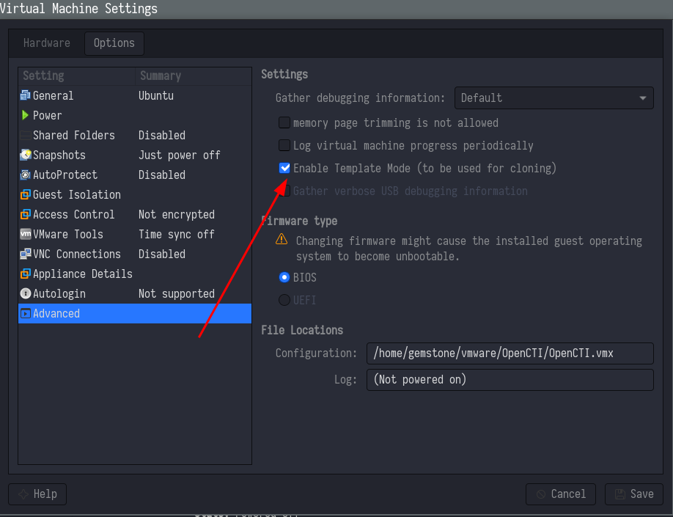The image size is (673, 517).
Task: Enable memory page trimming not allowed checkbox
Action: [x=284, y=122]
